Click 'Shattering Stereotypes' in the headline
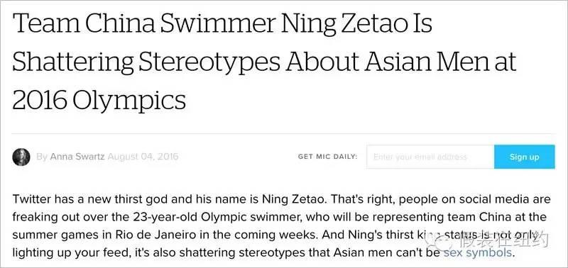568x268 pixels. pyautogui.click(x=146, y=62)
